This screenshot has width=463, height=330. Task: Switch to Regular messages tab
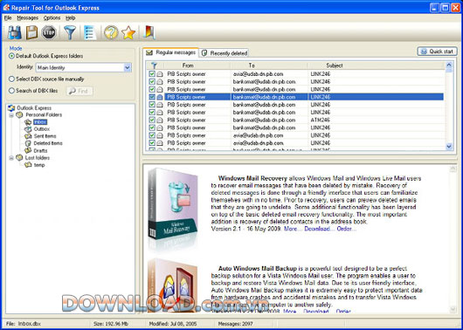[x=171, y=52]
